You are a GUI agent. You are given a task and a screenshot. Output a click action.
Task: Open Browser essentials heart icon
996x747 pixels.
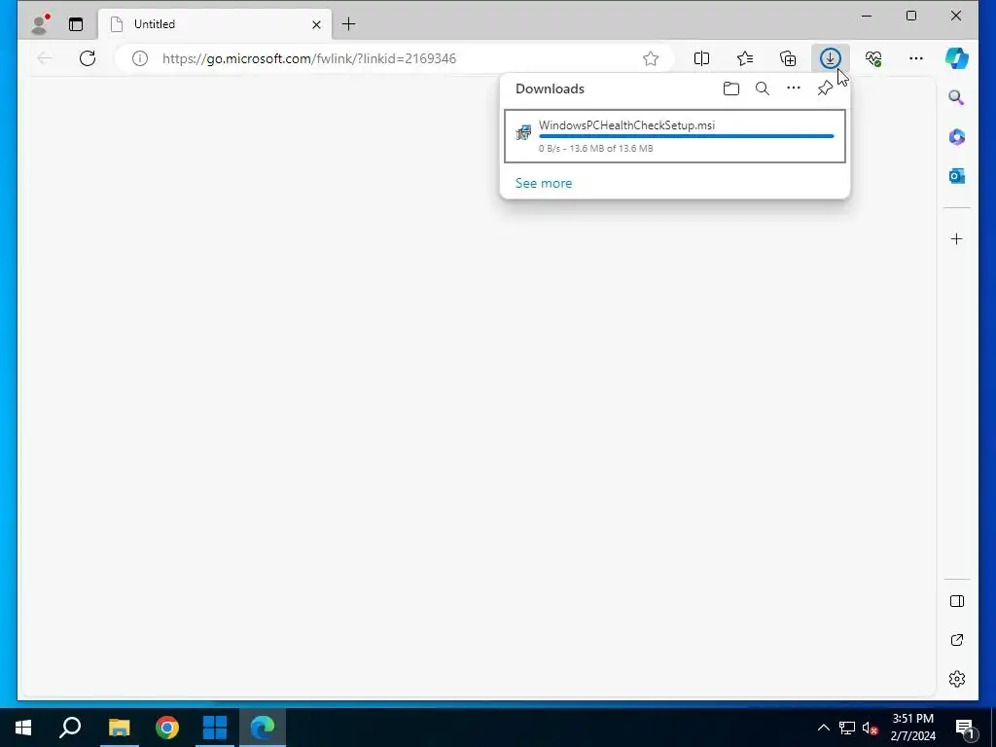tap(873, 58)
